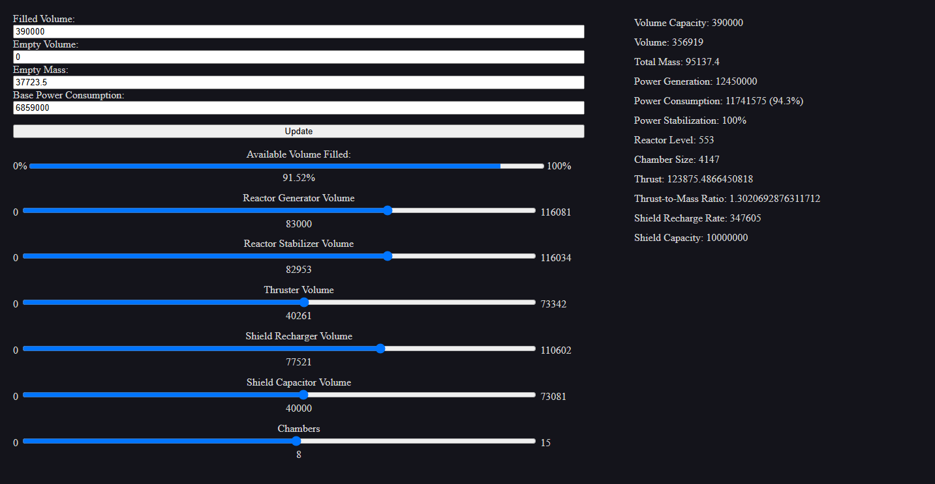
Task: Click the Thrust-to-Mass Ratio readout
Action: tap(727, 199)
